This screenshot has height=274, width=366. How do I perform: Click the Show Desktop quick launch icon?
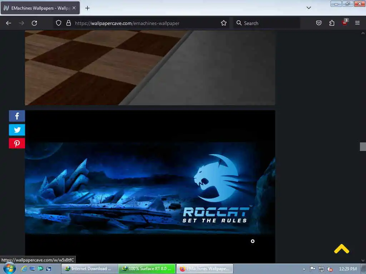click(x=32, y=269)
